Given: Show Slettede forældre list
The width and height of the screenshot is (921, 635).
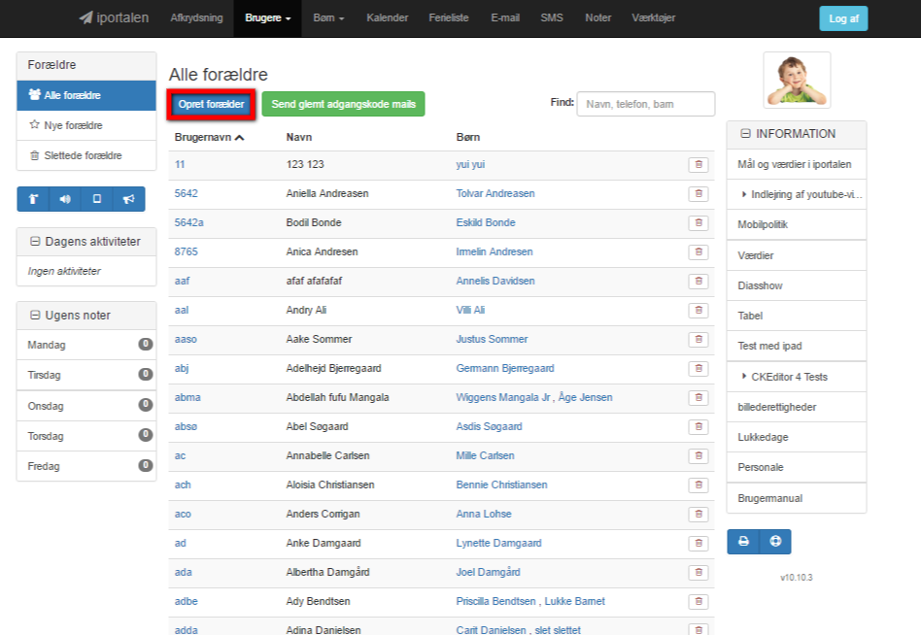Looking at the screenshot, I should (86, 155).
